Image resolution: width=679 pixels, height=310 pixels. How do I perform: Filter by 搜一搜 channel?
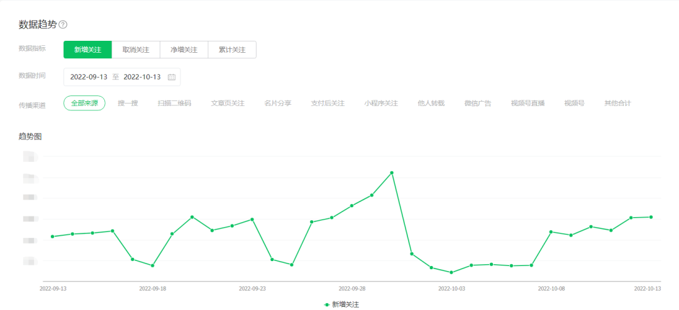click(x=128, y=104)
